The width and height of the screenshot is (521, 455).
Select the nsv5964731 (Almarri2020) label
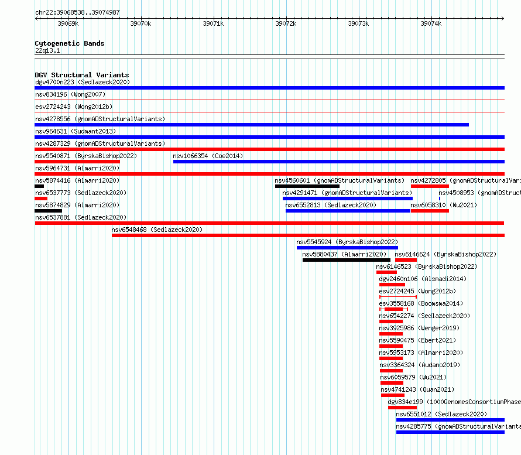point(77,168)
